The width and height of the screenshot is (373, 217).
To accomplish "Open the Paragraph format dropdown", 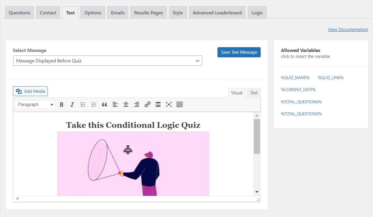I will tap(35, 104).
